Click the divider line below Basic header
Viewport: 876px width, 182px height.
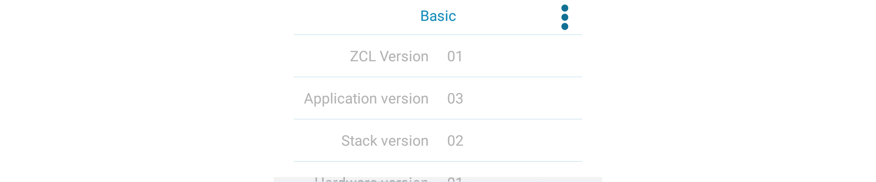(438, 34)
